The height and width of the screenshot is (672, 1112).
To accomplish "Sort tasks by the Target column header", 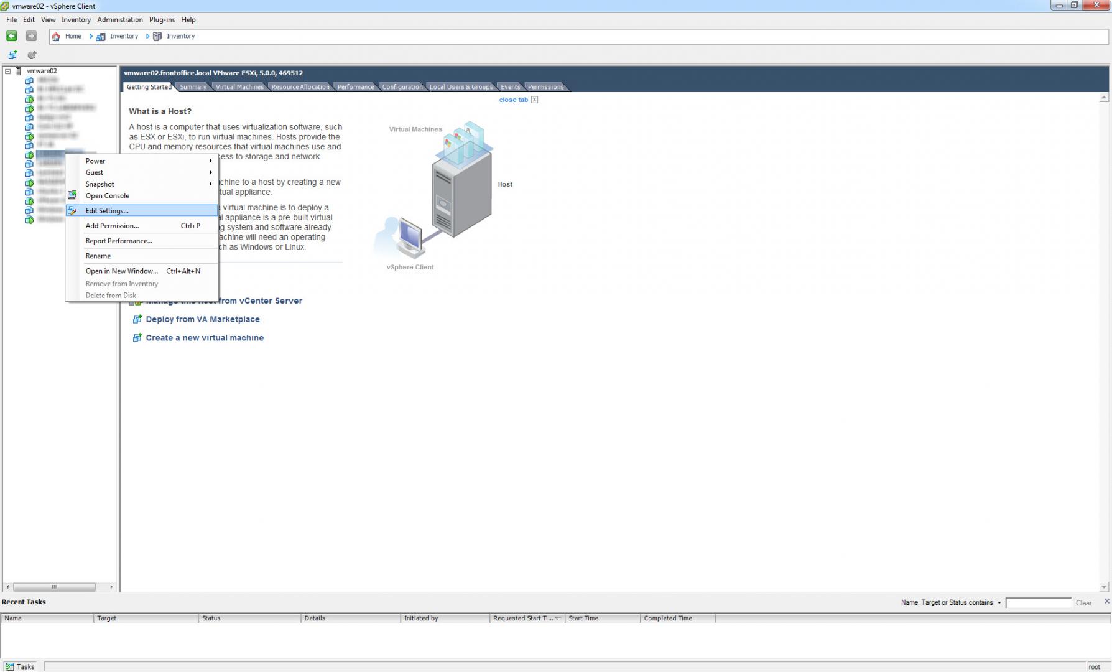I will tap(146, 618).
